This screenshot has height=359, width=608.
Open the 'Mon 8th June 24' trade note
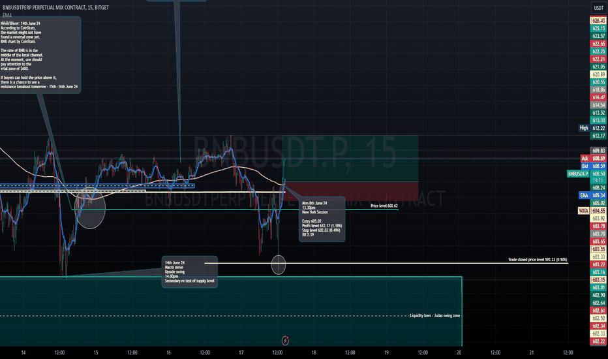322,219
